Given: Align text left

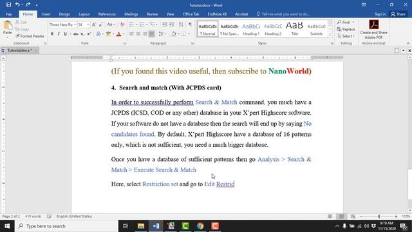Looking at the screenshot, I should (x=131, y=34).
